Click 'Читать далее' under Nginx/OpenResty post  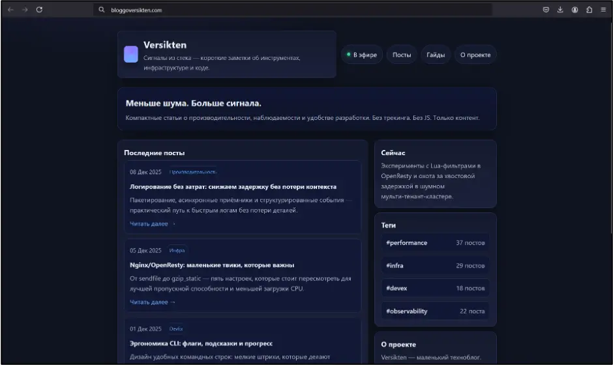[x=153, y=302]
